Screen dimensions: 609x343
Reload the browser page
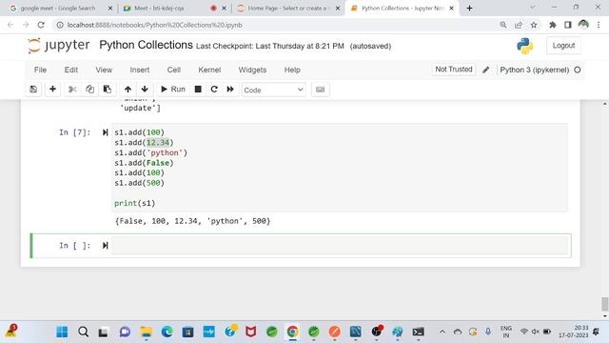[x=41, y=25]
